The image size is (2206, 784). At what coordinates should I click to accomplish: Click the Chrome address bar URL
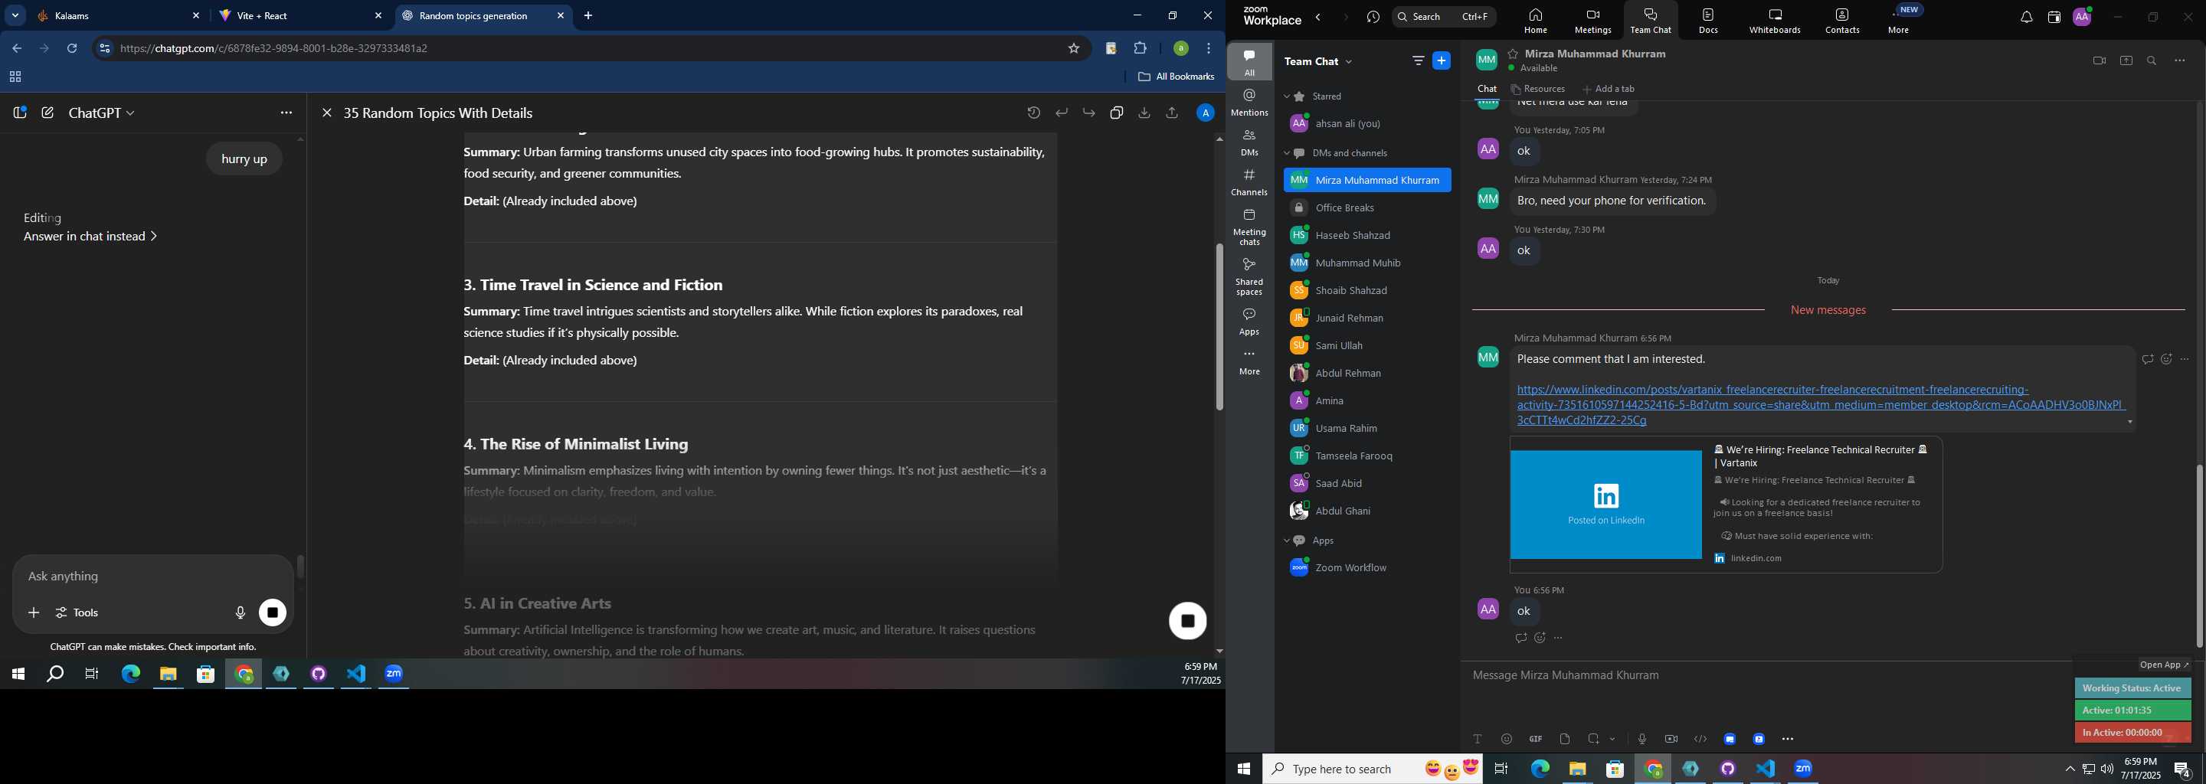274,49
